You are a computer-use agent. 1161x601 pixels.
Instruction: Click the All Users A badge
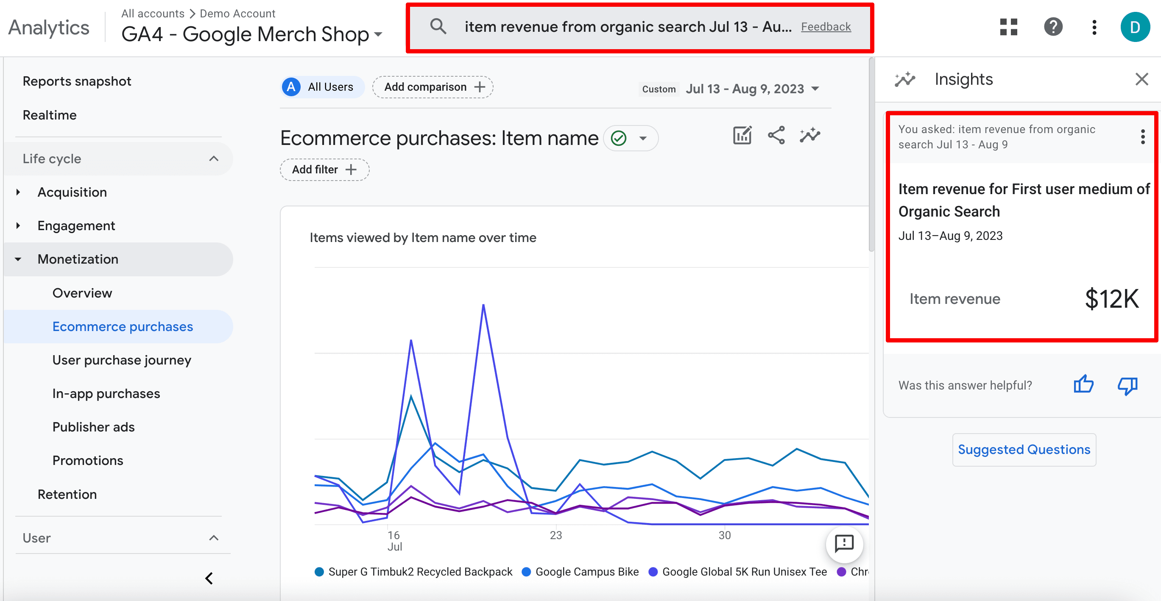pyautogui.click(x=291, y=87)
